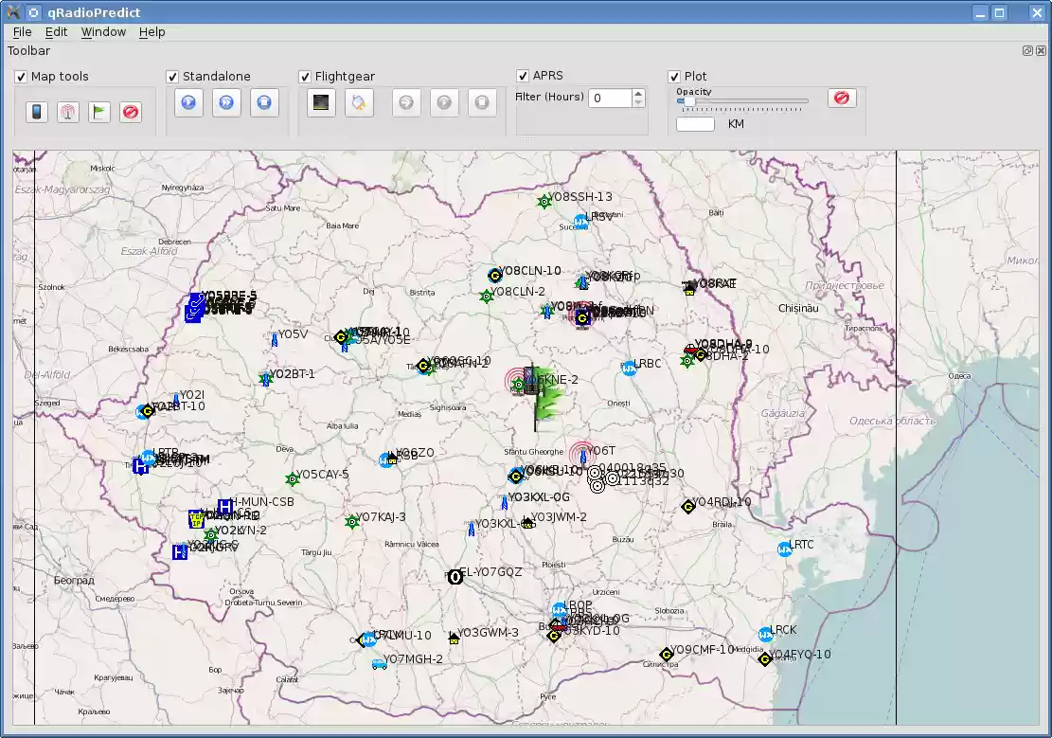Select the antenna placement tool in Map tools
The image size is (1052, 738).
point(67,111)
